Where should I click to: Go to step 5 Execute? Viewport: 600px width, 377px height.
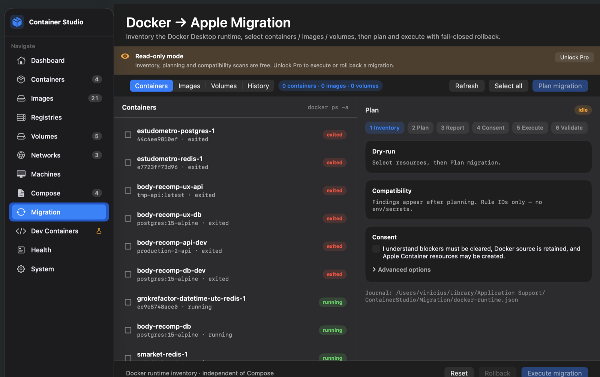530,128
